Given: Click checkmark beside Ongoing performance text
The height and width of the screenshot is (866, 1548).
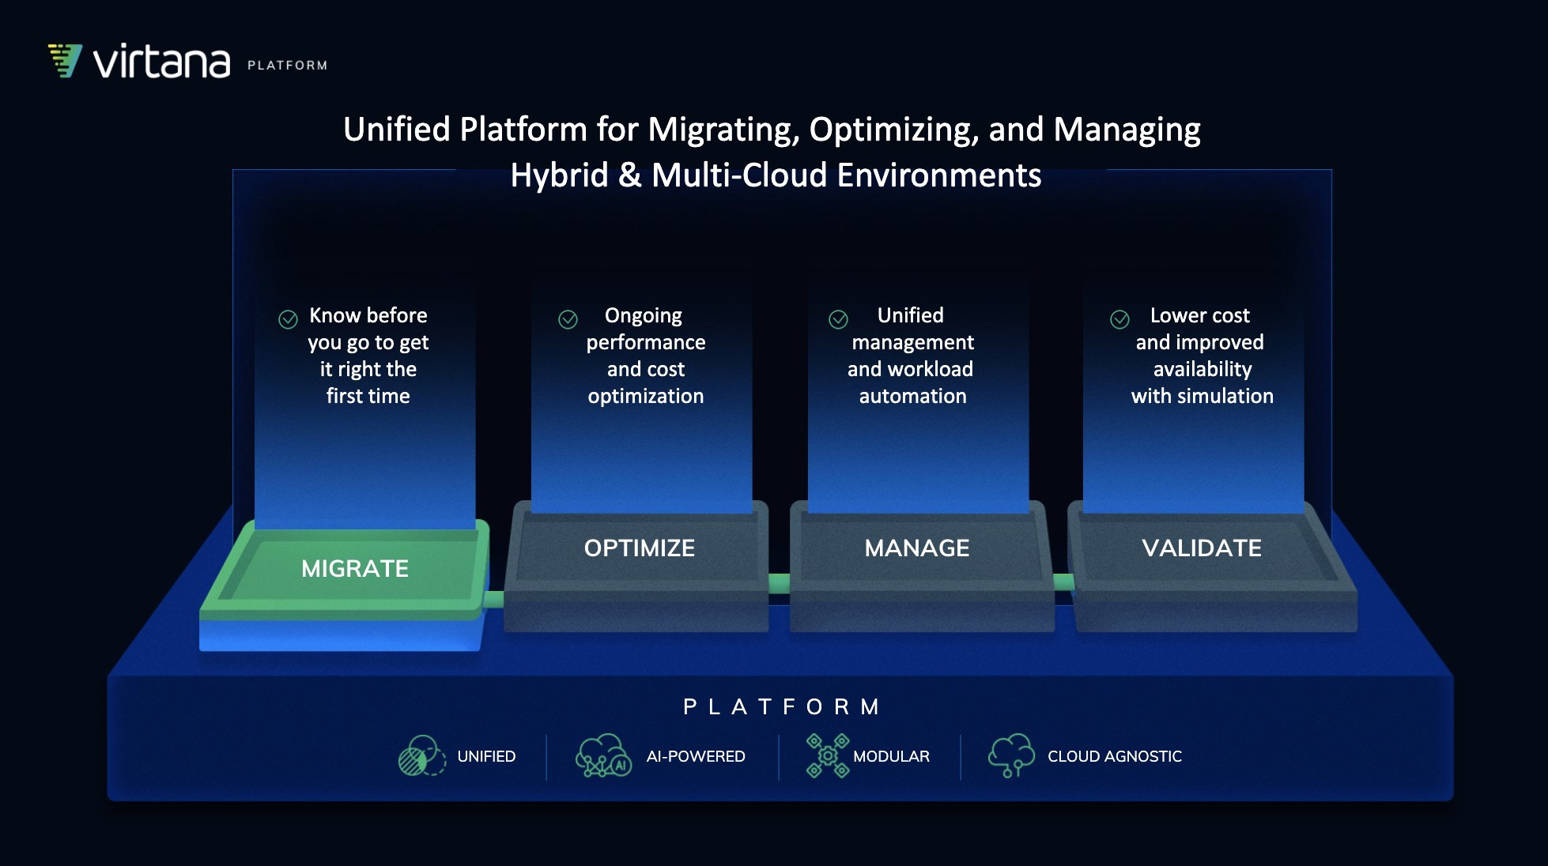Looking at the screenshot, I should click(568, 319).
